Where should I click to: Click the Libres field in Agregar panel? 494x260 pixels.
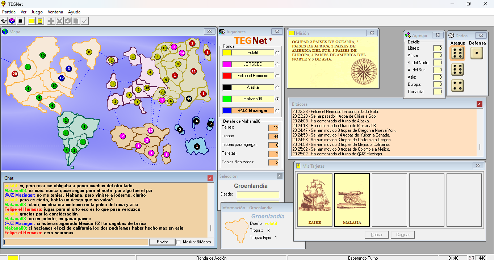[x=438, y=48]
